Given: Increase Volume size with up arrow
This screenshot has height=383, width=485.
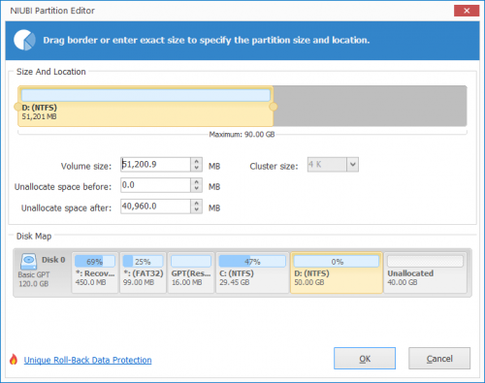Looking at the screenshot, I should (196, 161).
